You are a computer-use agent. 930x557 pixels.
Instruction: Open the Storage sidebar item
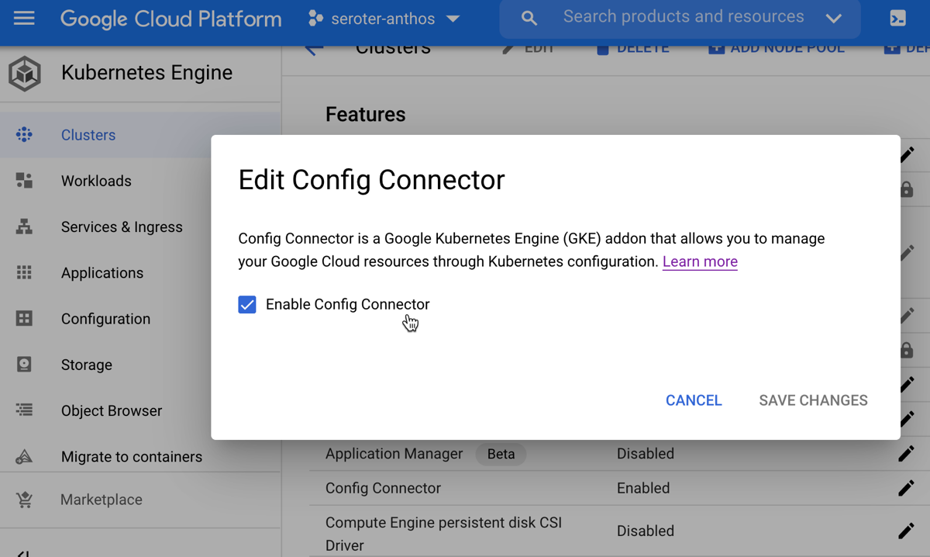pyautogui.click(x=87, y=365)
